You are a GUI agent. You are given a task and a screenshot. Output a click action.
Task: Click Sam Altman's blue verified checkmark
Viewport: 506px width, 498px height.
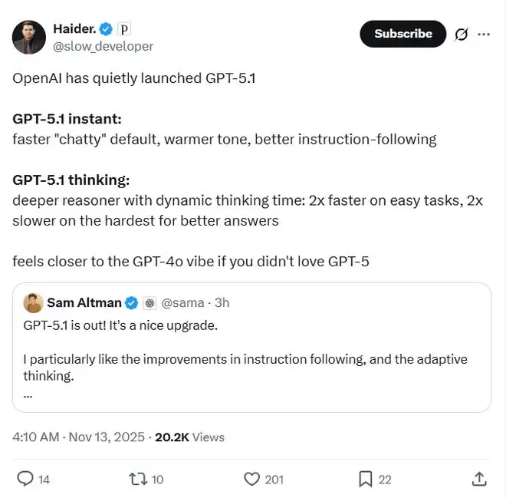pyautogui.click(x=131, y=303)
